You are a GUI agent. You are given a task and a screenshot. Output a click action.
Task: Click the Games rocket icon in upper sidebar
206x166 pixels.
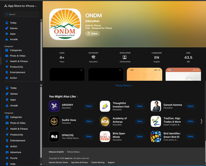click(7, 28)
